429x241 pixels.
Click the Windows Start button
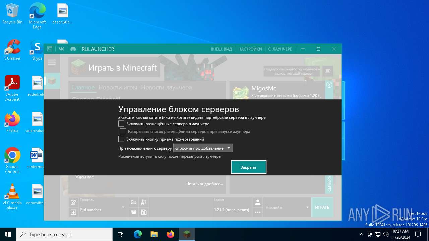[8, 234]
